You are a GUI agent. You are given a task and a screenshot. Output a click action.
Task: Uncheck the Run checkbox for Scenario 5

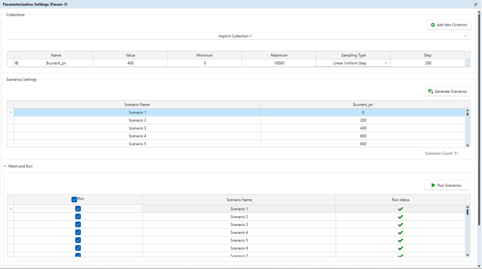pyautogui.click(x=78, y=240)
